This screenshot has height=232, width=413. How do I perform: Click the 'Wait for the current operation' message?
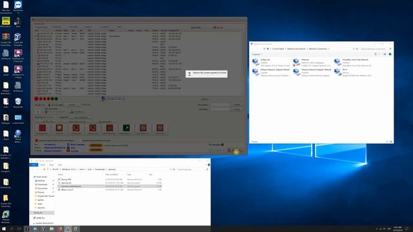click(x=206, y=73)
